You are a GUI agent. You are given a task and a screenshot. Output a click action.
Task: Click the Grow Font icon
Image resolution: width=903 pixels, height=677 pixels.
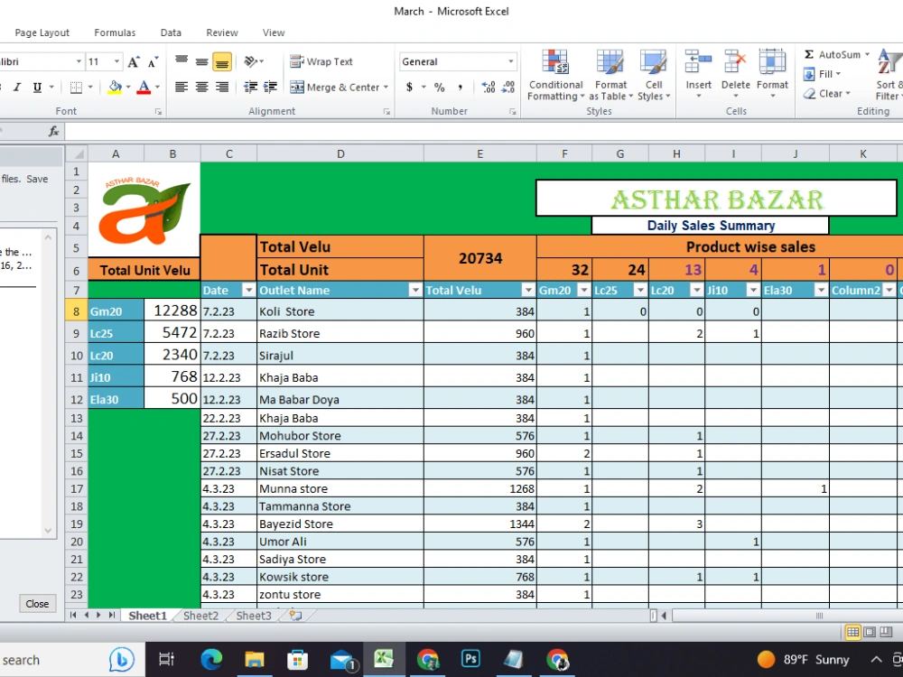click(x=133, y=61)
